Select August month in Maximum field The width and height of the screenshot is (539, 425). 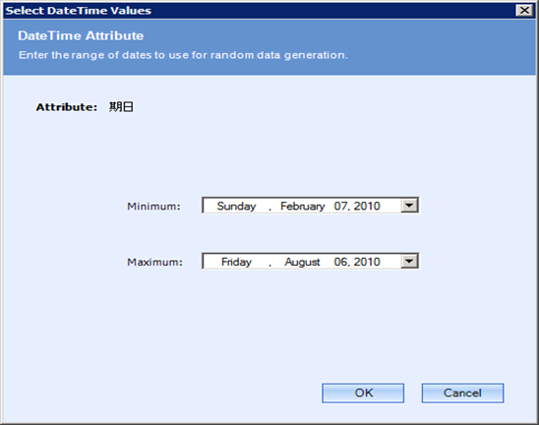(x=303, y=262)
